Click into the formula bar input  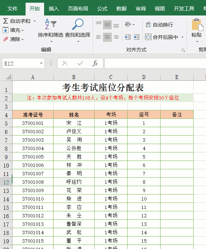155,63
